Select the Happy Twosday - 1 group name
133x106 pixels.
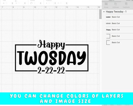[116, 12]
